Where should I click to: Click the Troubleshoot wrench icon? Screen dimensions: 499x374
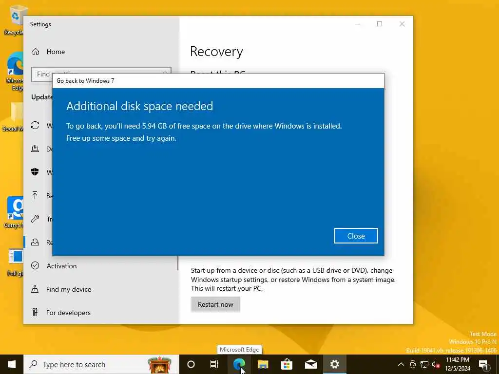tap(35, 219)
